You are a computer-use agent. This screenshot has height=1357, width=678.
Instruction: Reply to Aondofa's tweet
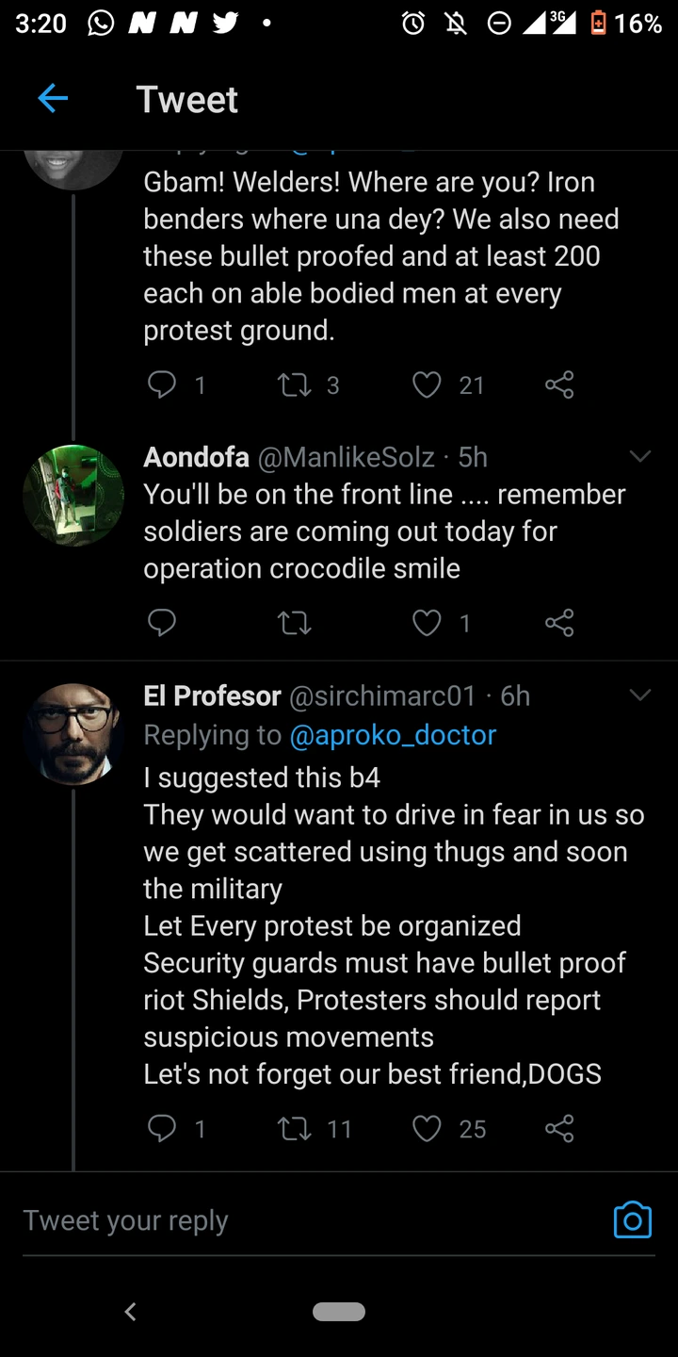[163, 623]
